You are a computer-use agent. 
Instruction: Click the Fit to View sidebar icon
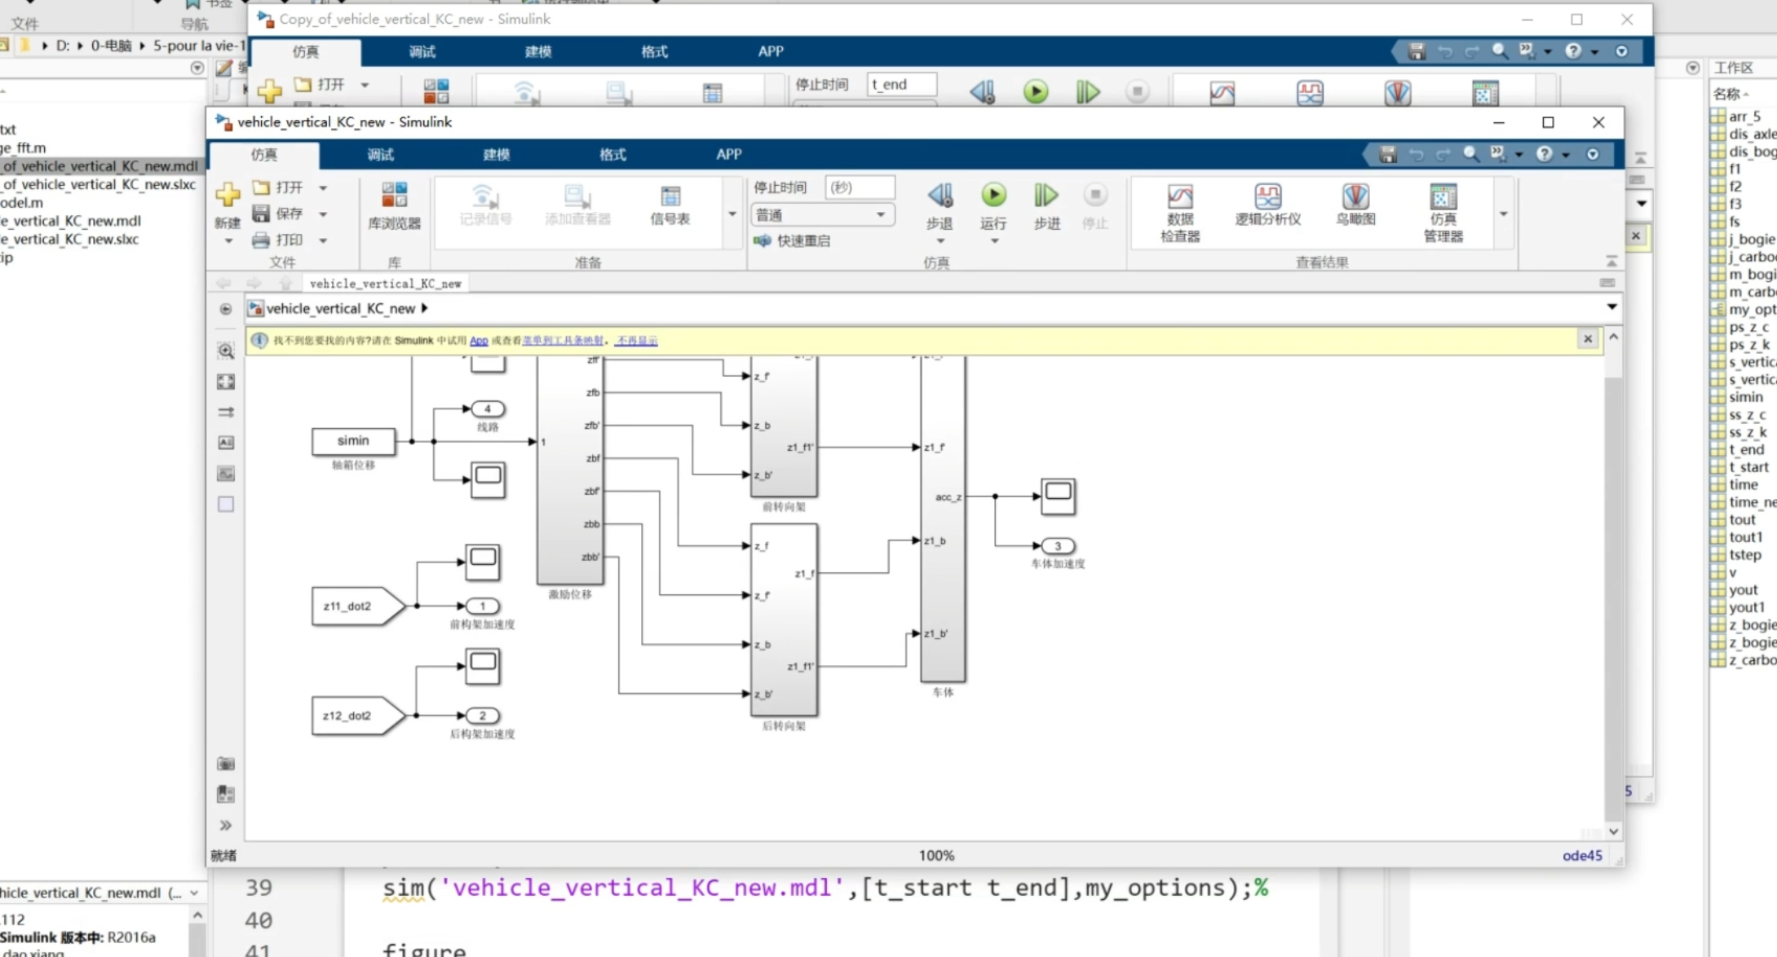[x=226, y=381]
